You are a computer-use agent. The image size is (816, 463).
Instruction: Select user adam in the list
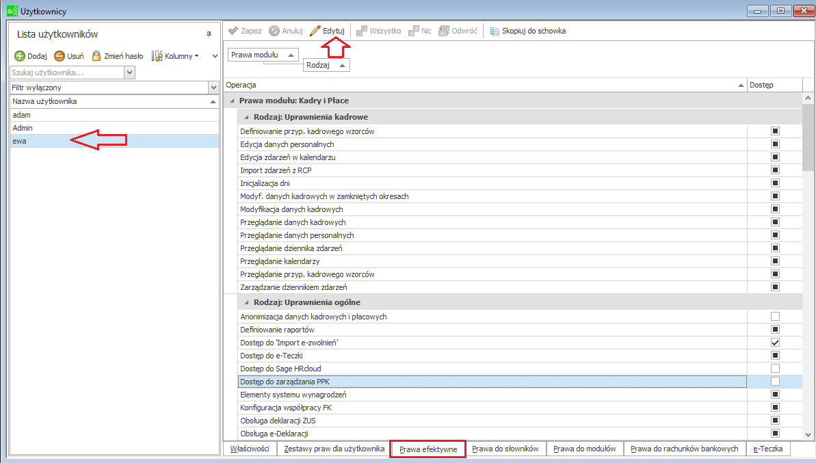(x=114, y=115)
